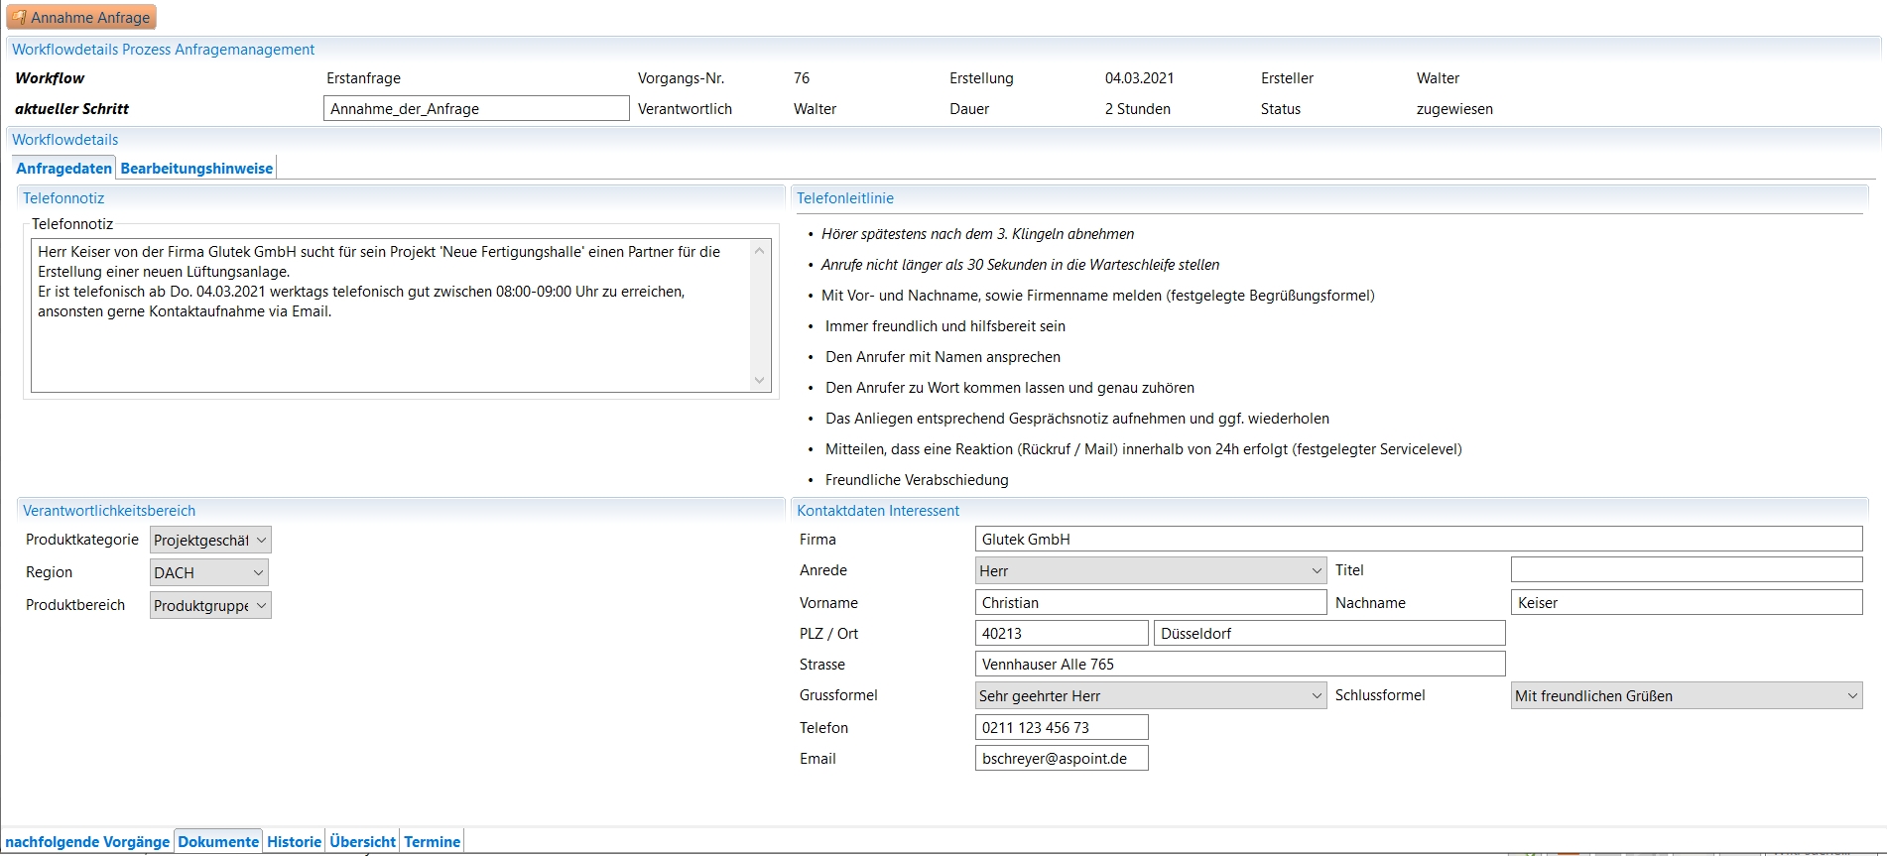1887x856 pixels.
Task: Switch to the Bearbeitungshinweise tab
Action: [x=196, y=169]
